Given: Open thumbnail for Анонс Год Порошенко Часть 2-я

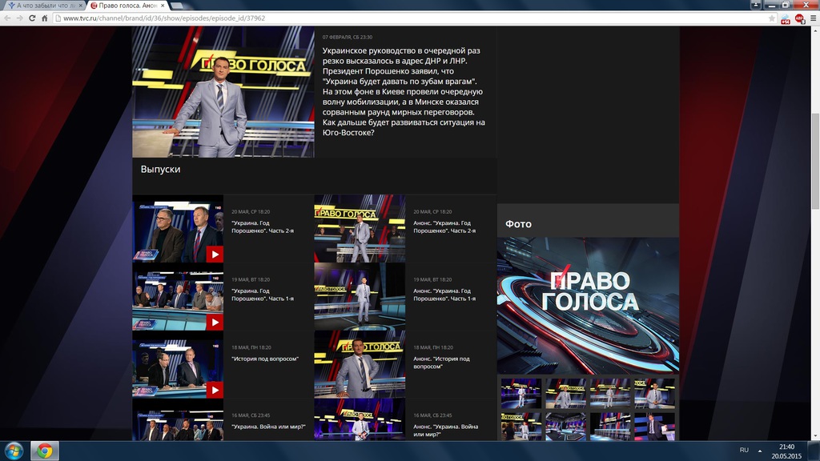Looking at the screenshot, I should click(360, 228).
